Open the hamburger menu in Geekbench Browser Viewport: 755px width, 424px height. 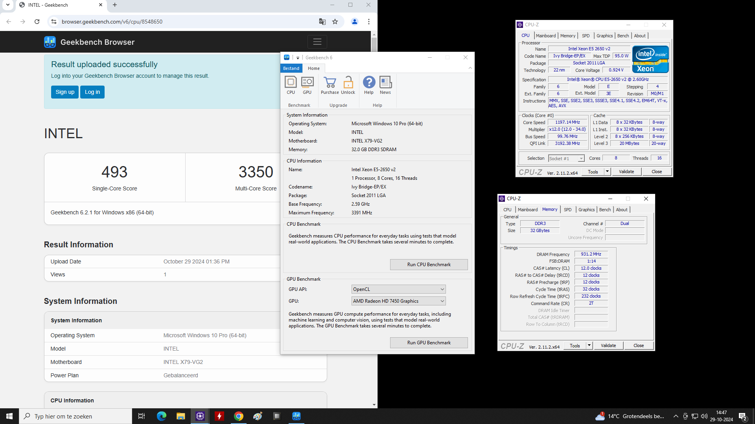(317, 42)
